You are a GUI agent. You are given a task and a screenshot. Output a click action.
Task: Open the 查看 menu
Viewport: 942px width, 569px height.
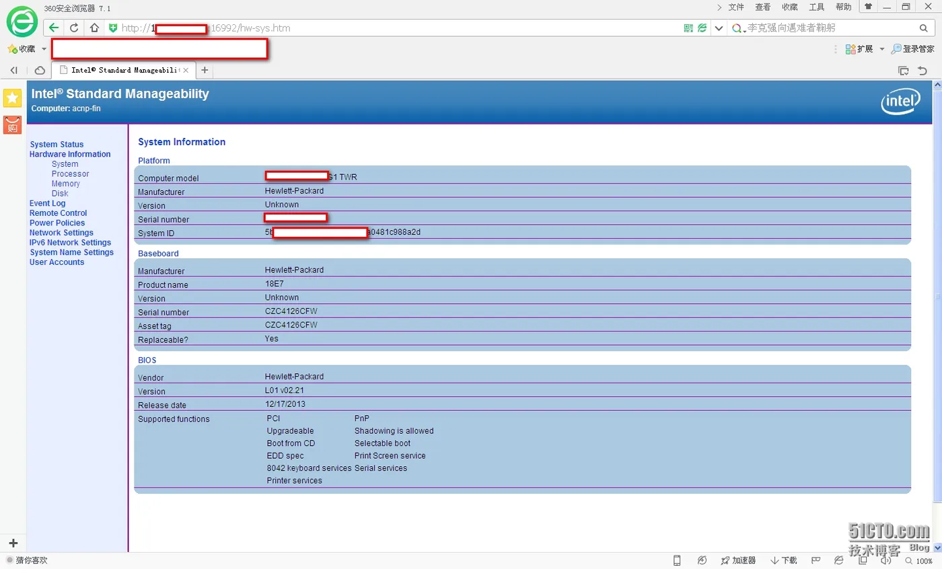coord(763,7)
